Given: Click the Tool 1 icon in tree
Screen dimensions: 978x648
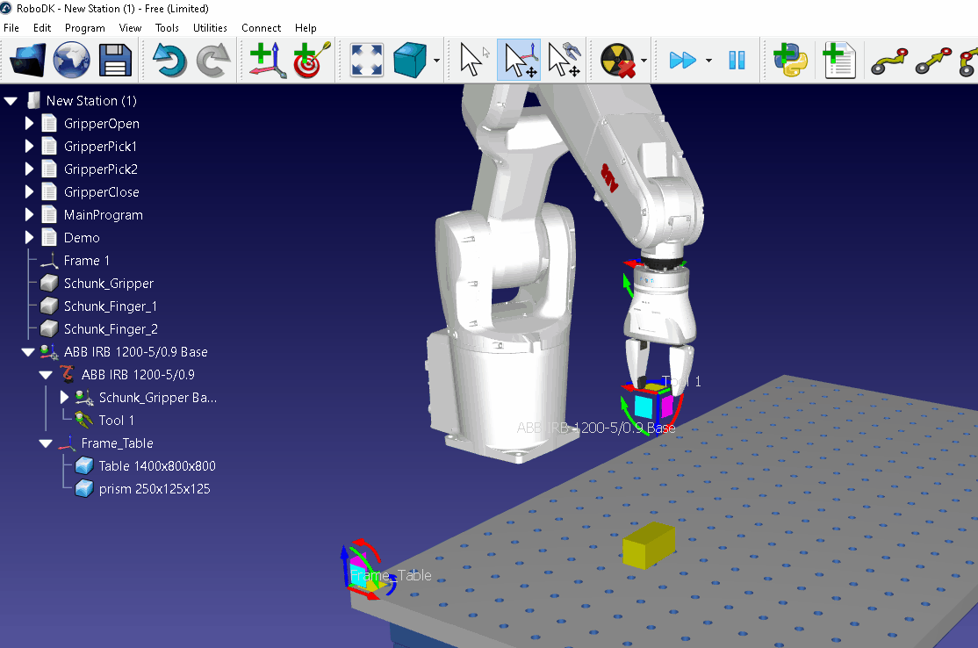Looking at the screenshot, I should click(x=84, y=420).
